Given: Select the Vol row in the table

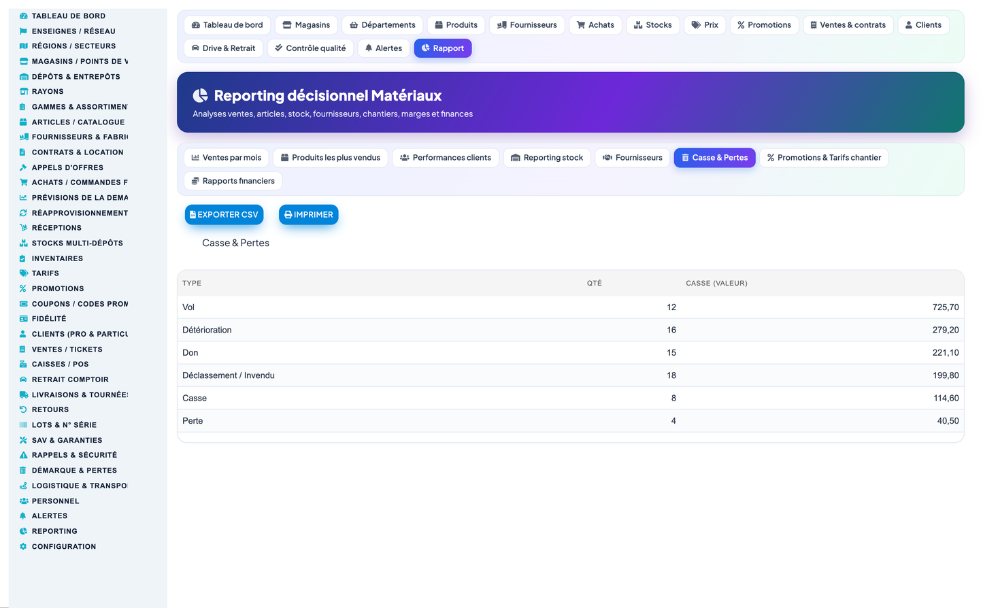Looking at the screenshot, I should pyautogui.click(x=570, y=307).
